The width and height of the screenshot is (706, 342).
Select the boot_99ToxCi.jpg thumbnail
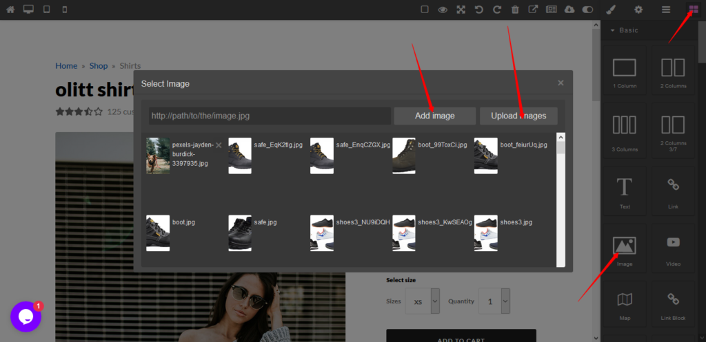coord(404,156)
